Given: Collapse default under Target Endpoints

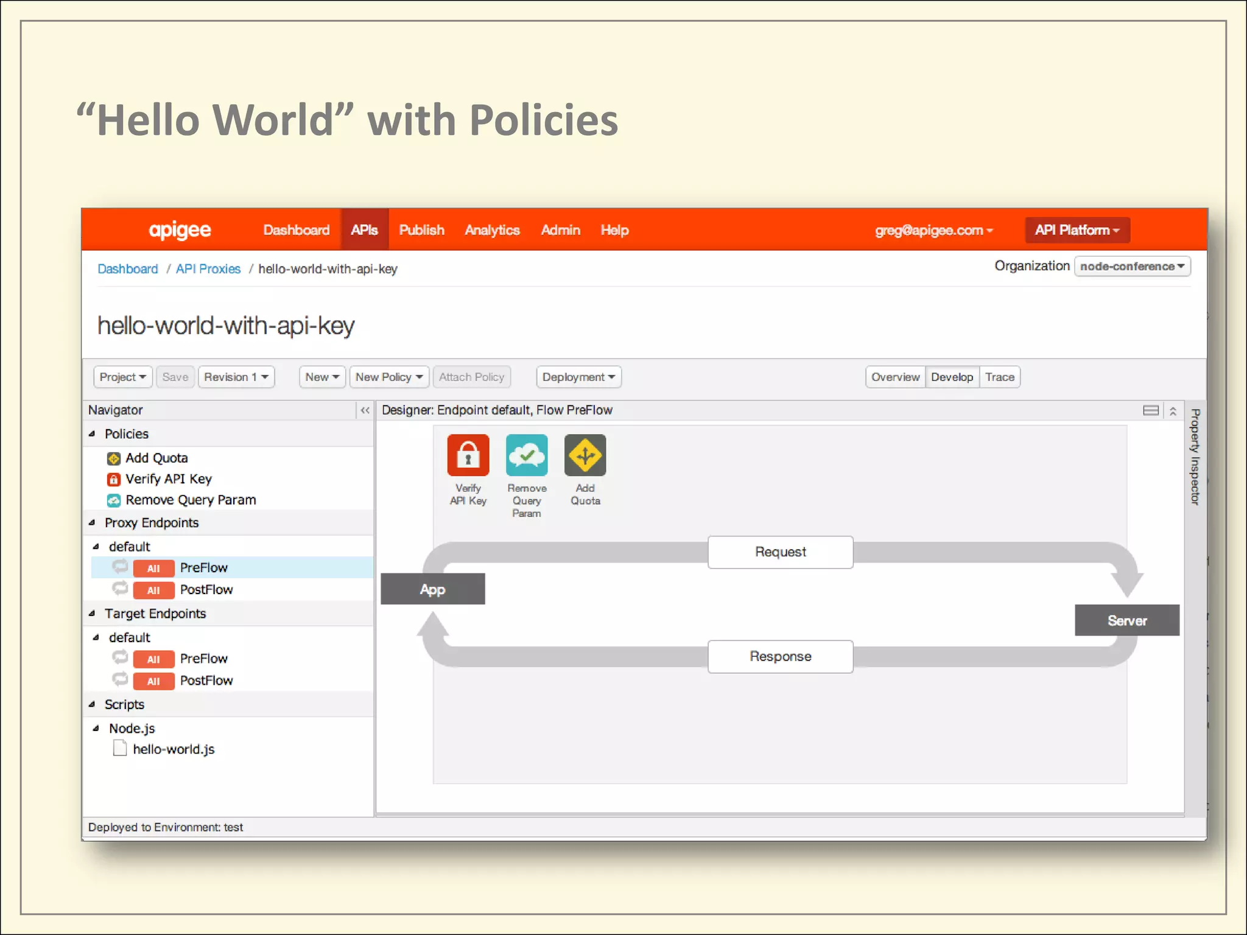Looking at the screenshot, I should 96,637.
